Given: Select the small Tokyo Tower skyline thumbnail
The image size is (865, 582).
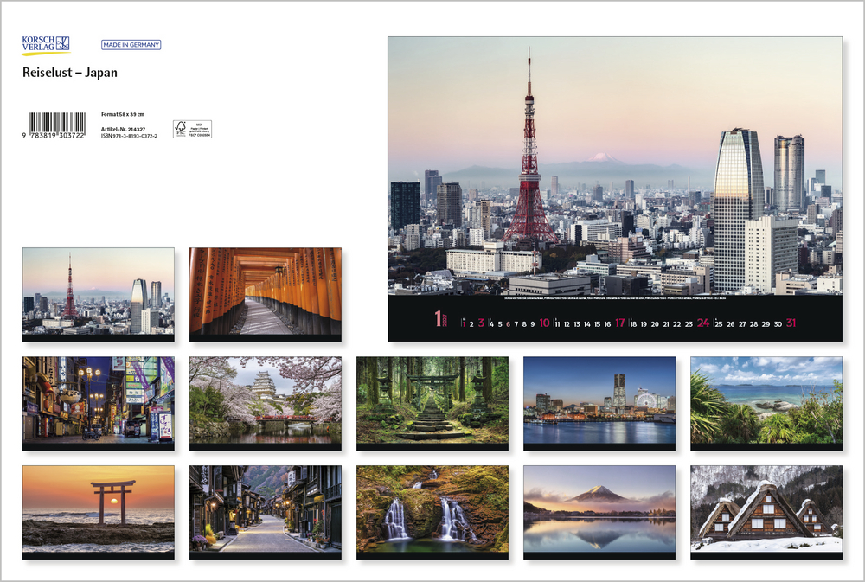Looking at the screenshot, I should pyautogui.click(x=98, y=291).
